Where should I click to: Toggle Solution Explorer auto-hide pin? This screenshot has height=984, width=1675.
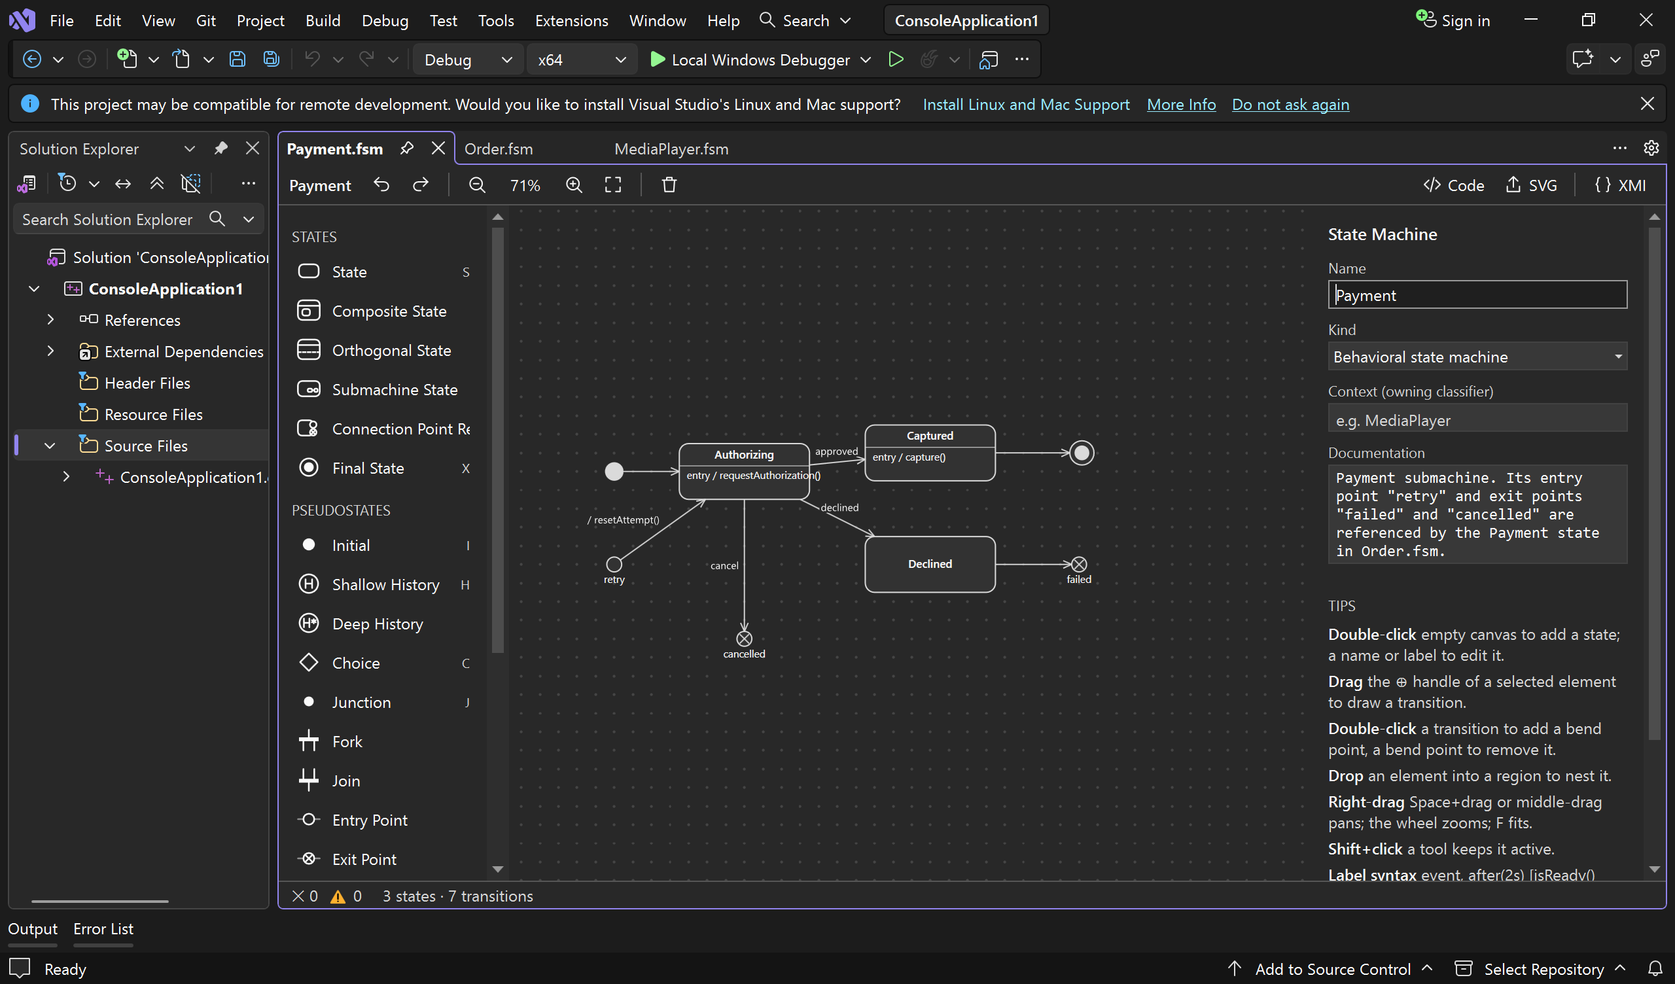click(220, 149)
